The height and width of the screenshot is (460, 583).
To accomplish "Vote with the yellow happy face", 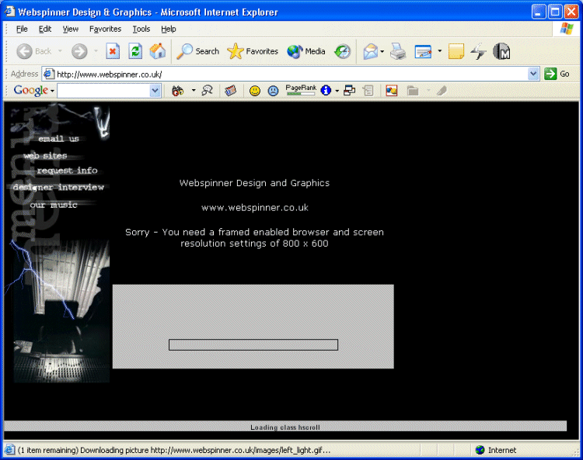I will pos(255,91).
